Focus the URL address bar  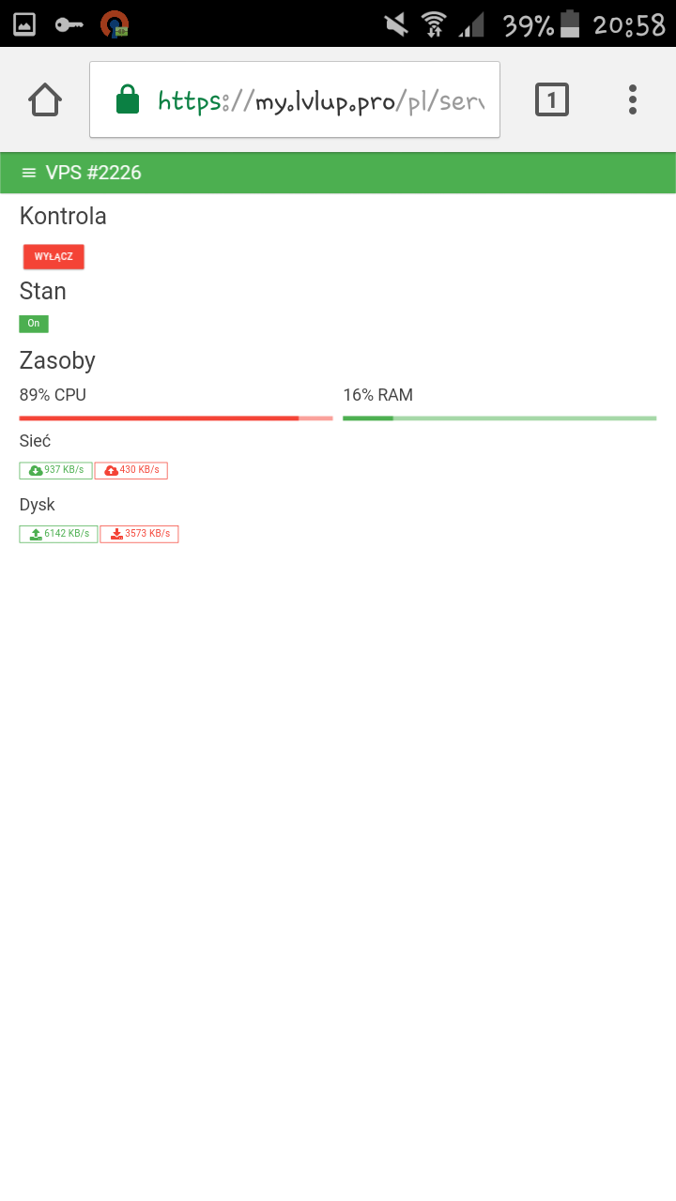(319, 99)
